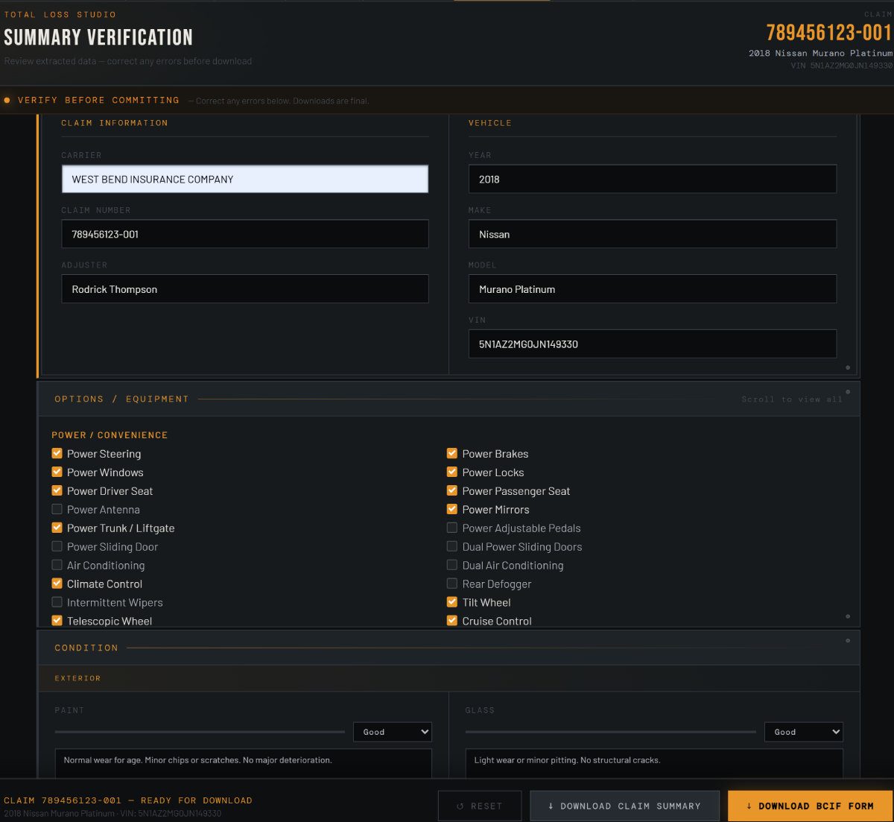This screenshot has height=822, width=894.
Task: Enable the Power Antenna checkbox
Action: point(57,509)
